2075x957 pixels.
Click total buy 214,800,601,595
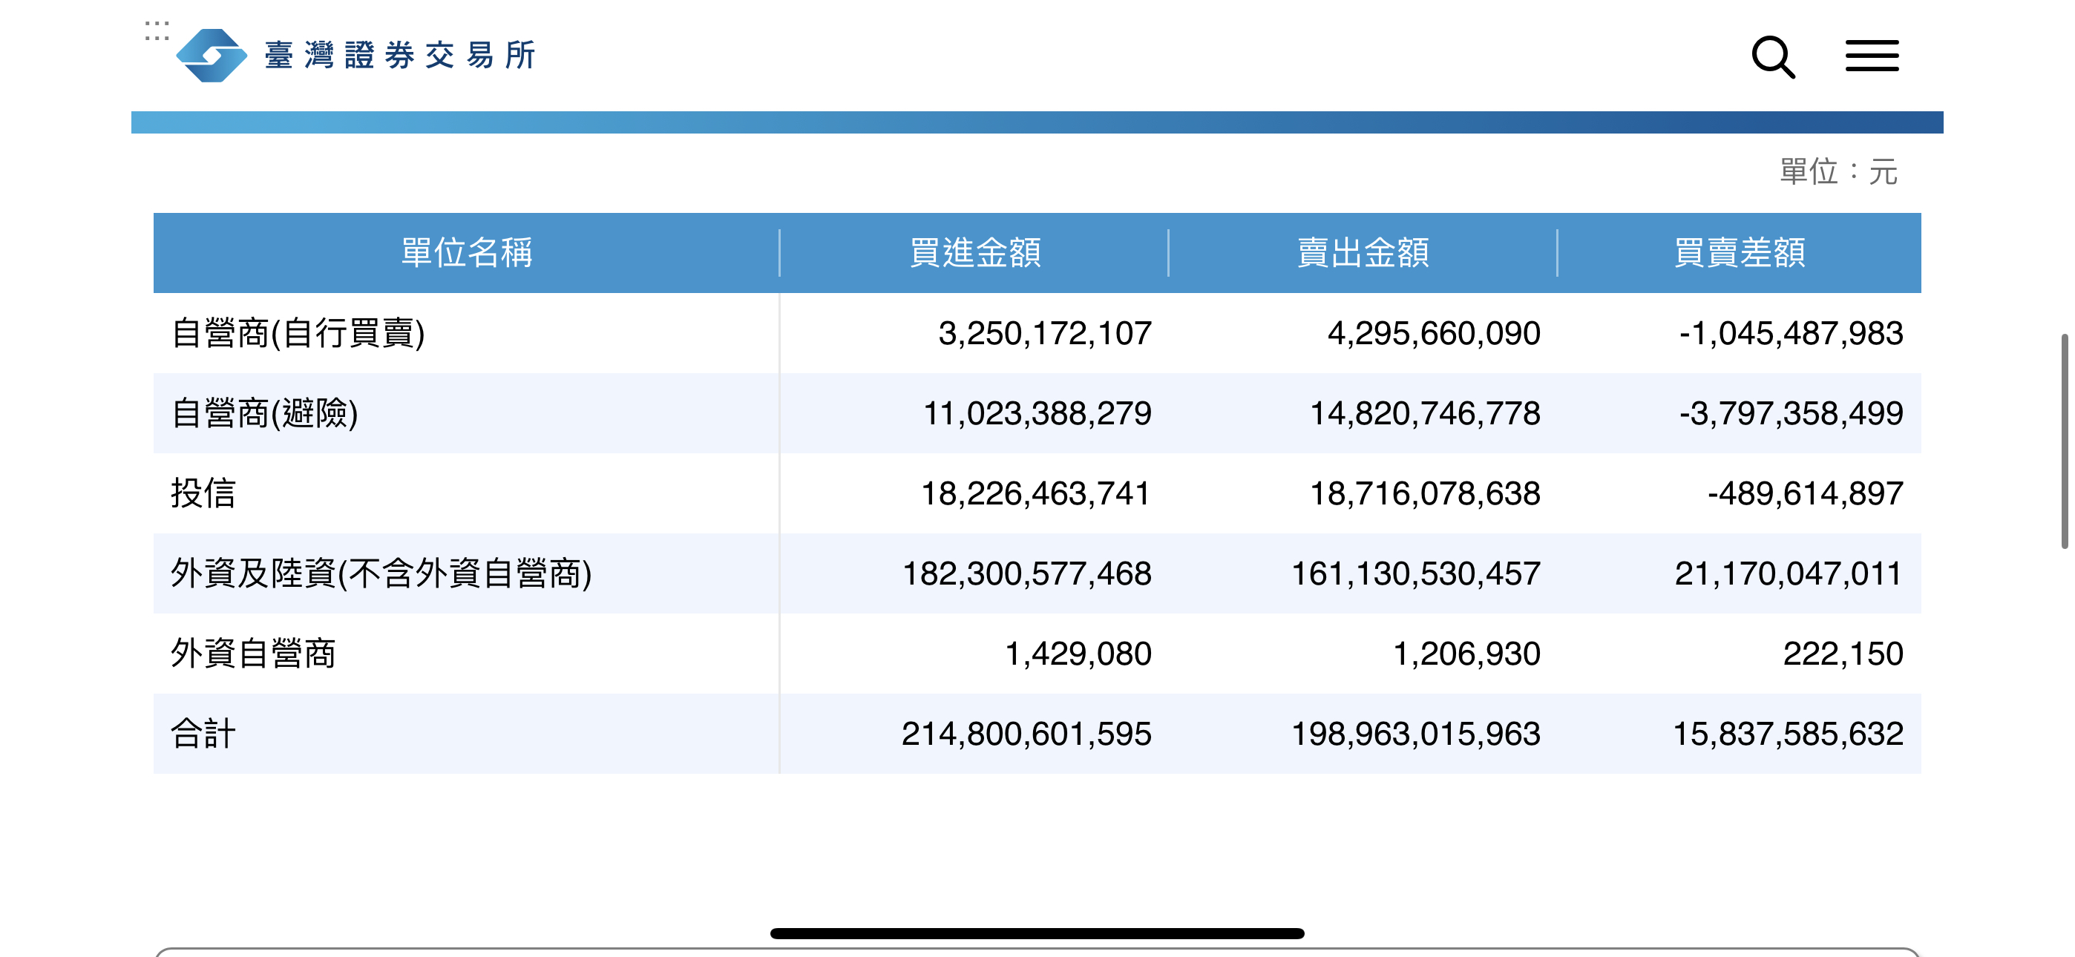pyautogui.click(x=1026, y=734)
